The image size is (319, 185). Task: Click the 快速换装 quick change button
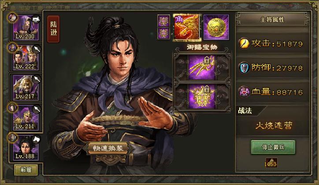pos(108,148)
